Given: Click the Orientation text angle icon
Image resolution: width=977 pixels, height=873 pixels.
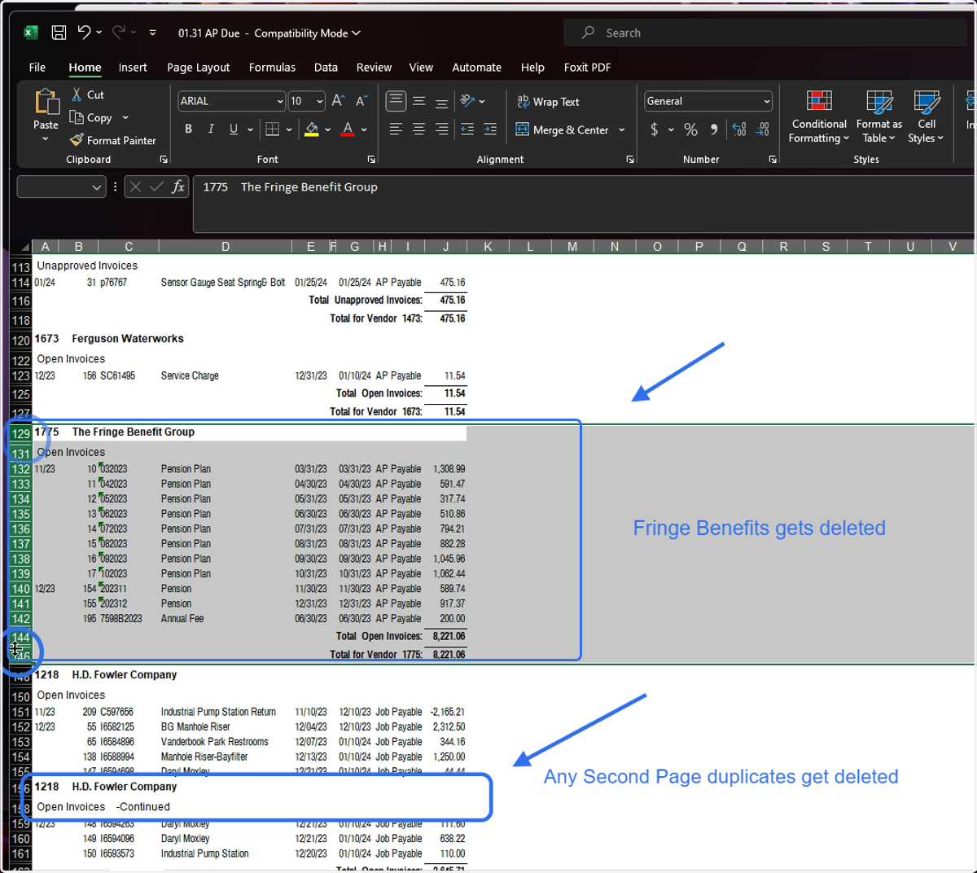Looking at the screenshot, I should (x=467, y=101).
